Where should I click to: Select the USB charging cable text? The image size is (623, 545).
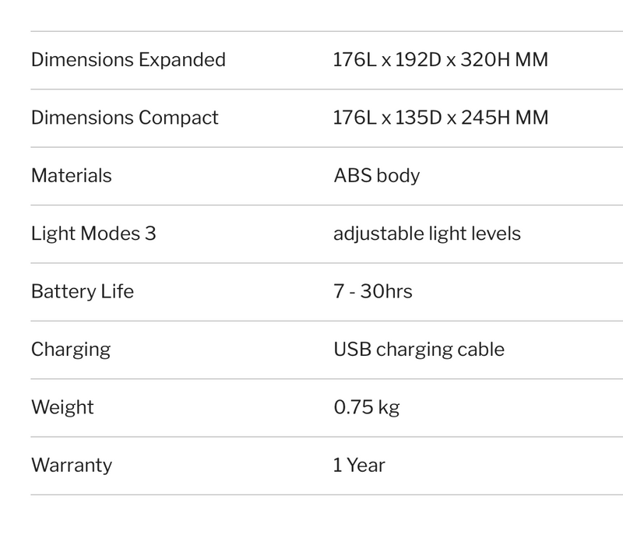(419, 350)
